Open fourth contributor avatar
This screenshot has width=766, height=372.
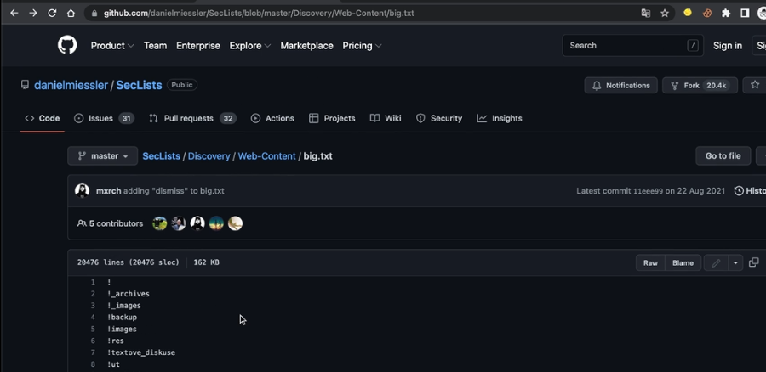click(x=216, y=223)
